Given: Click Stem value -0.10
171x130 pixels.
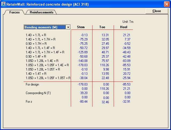Looking at the screenshot, I should (84, 69).
